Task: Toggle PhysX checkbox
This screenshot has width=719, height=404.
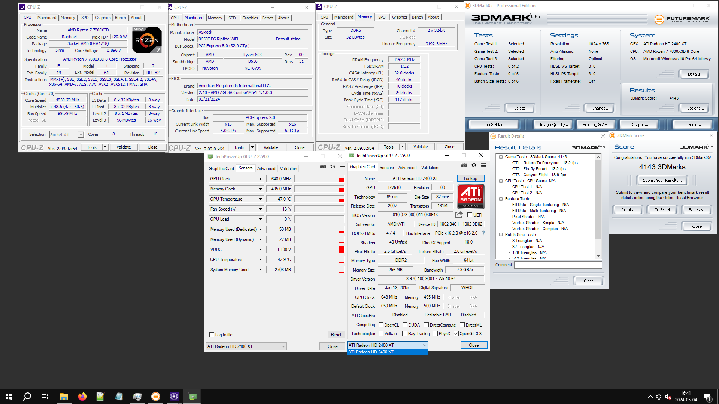Action: pyautogui.click(x=435, y=334)
